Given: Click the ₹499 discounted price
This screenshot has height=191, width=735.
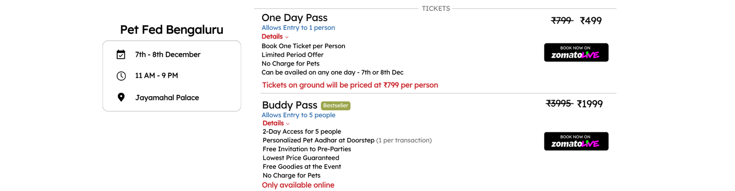Looking at the screenshot, I should (591, 21).
